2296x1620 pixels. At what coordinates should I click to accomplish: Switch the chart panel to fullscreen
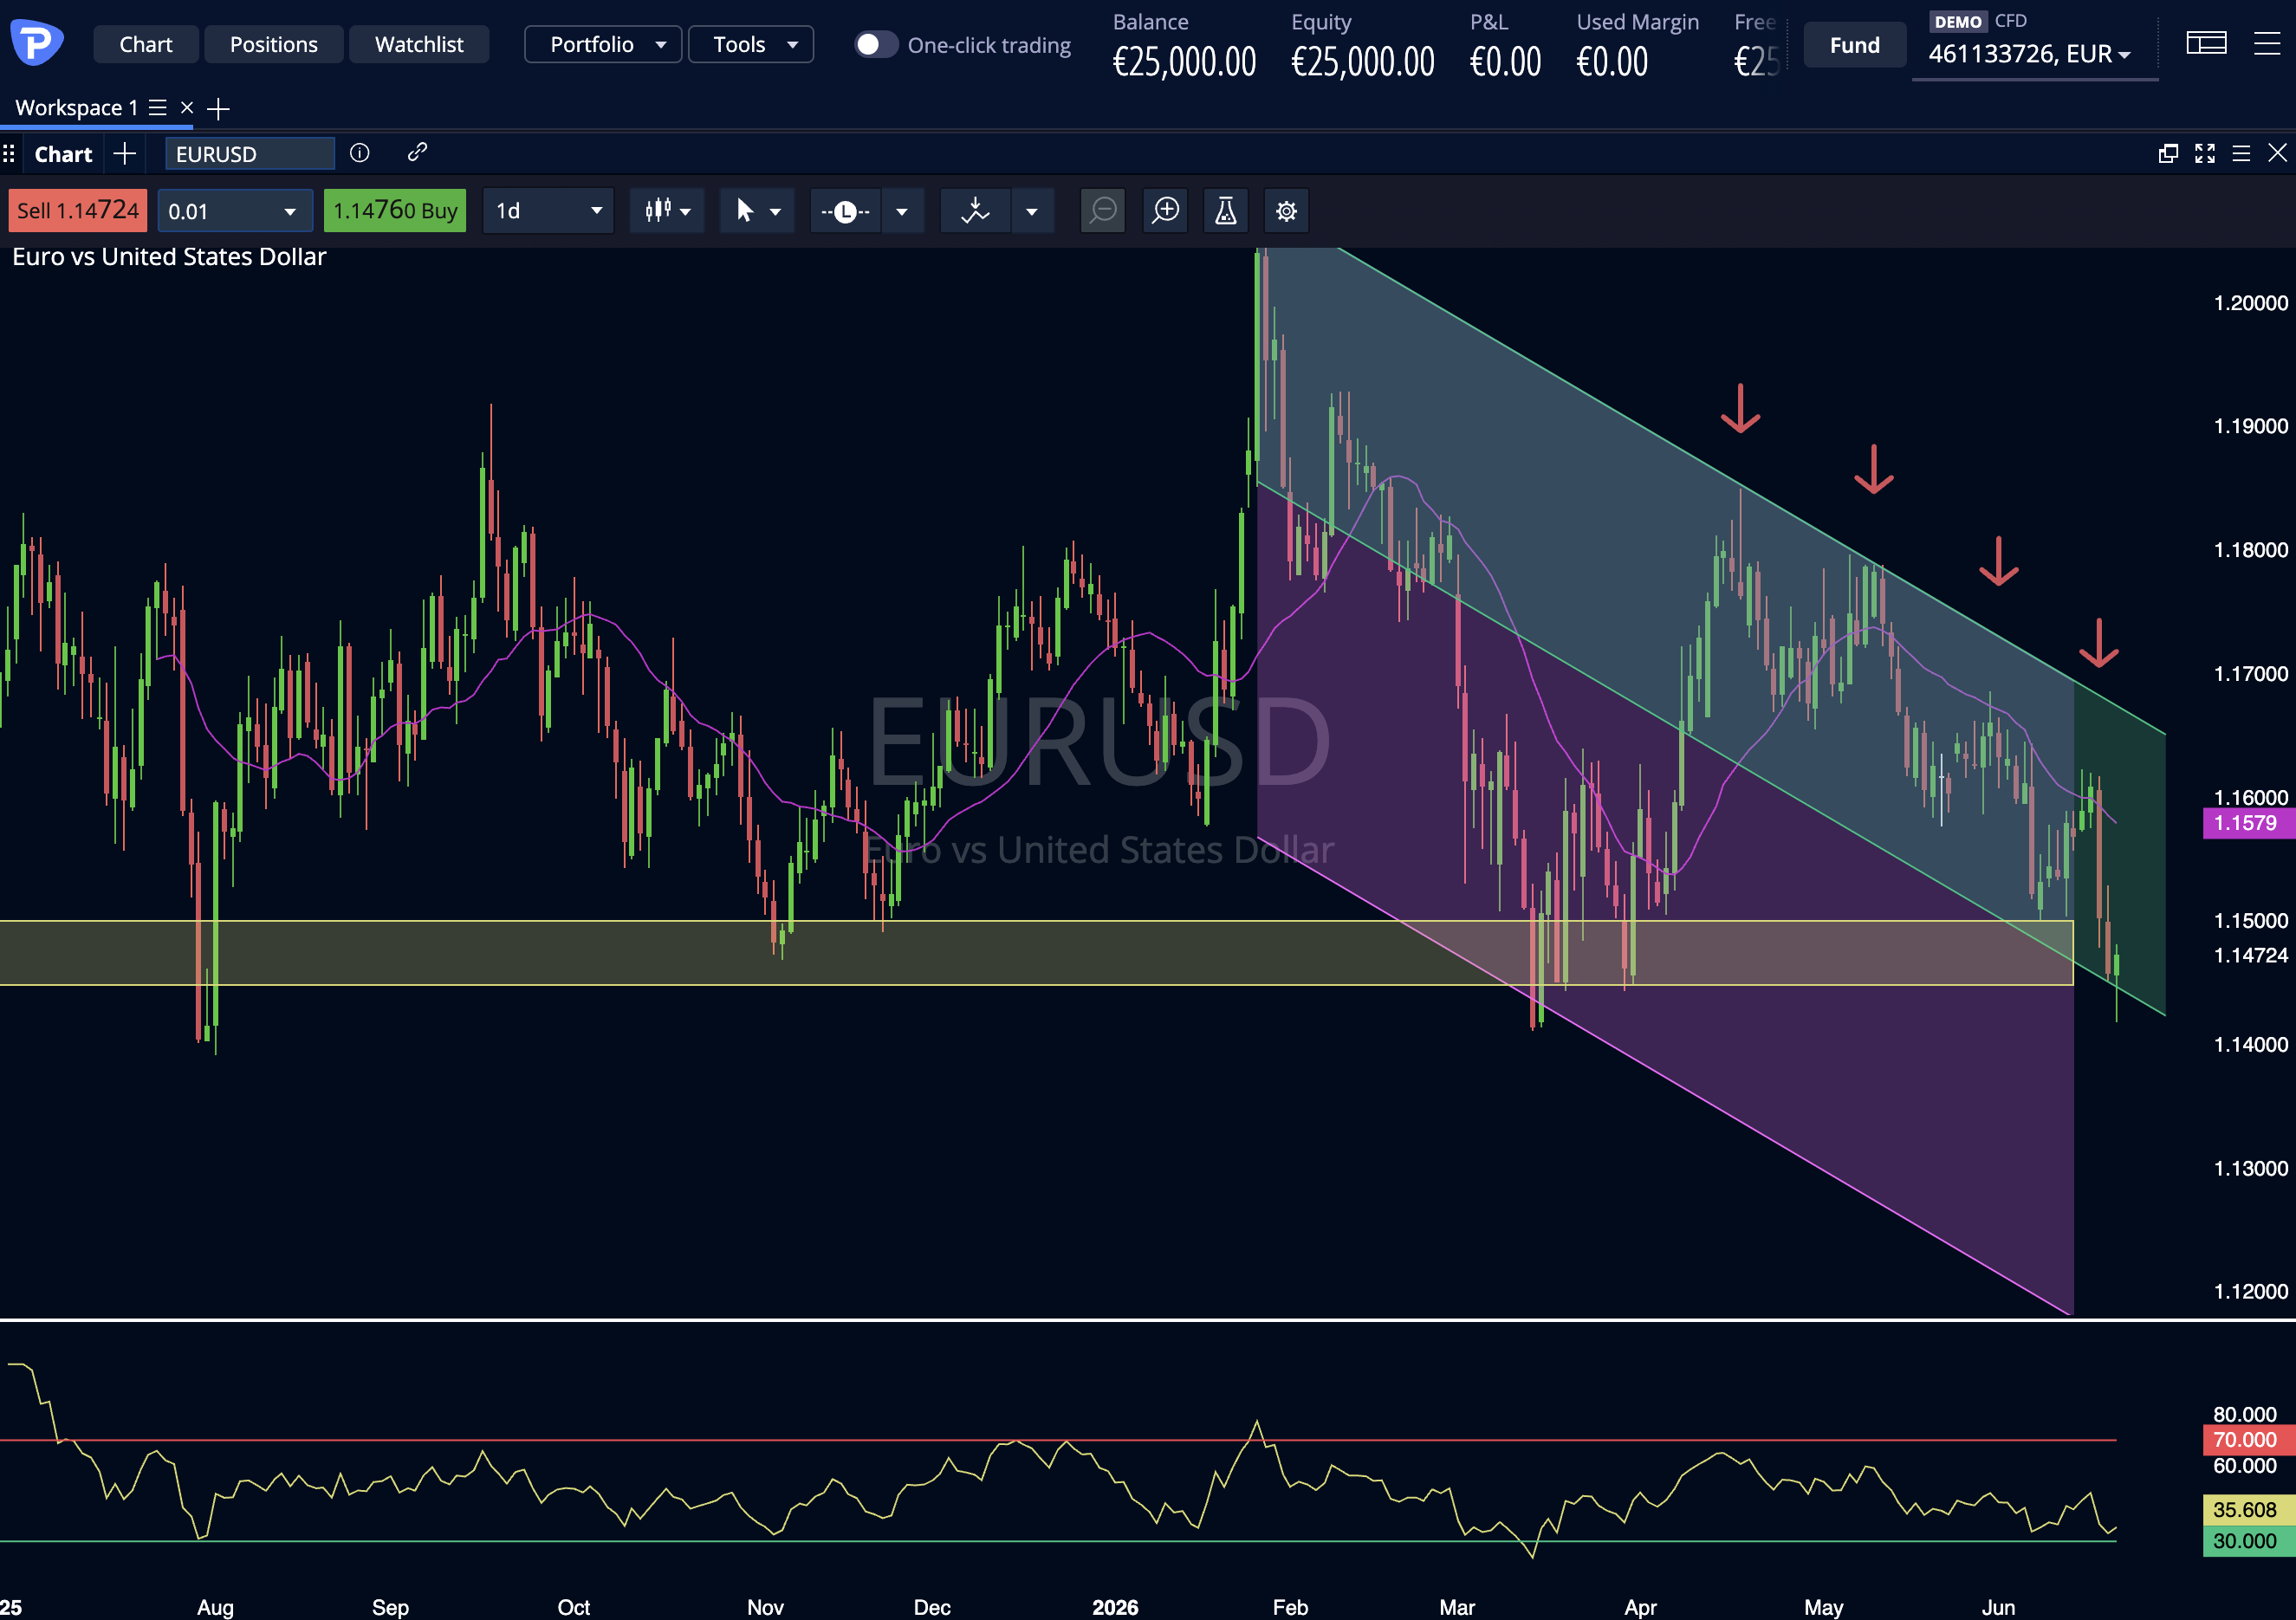tap(2205, 153)
